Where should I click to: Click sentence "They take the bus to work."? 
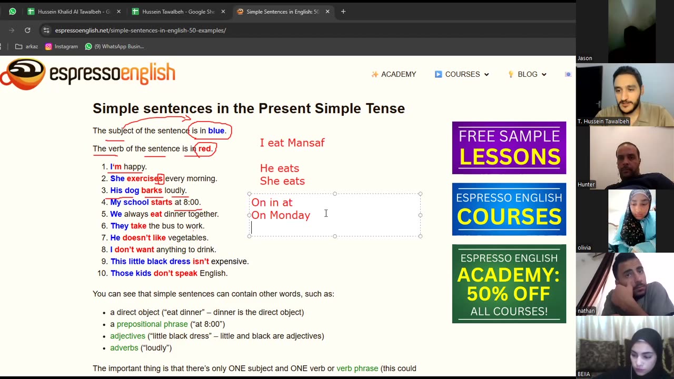click(157, 226)
